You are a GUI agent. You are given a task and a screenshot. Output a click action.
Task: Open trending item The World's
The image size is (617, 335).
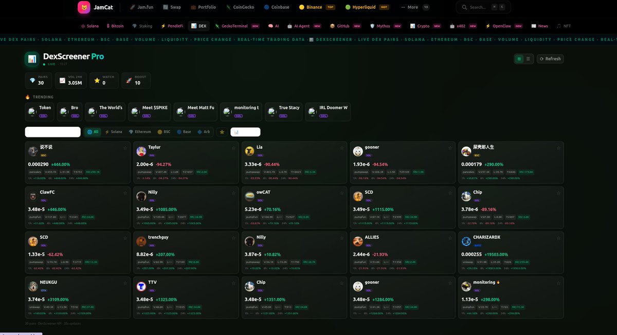(x=105, y=112)
